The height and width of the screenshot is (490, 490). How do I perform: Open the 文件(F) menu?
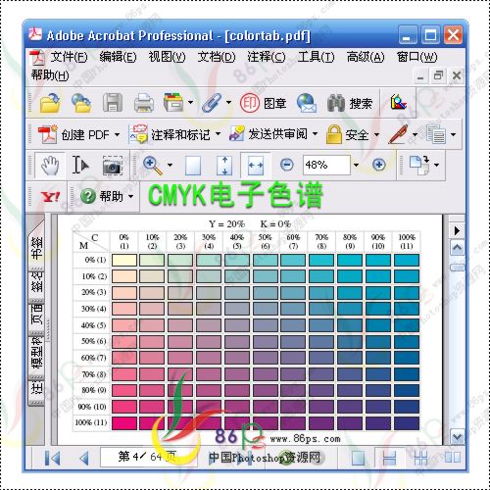pyautogui.click(x=69, y=57)
